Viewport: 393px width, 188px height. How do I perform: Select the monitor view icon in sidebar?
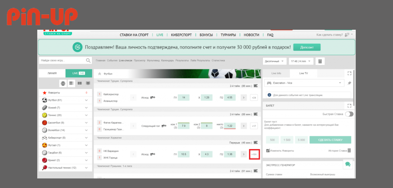[x=88, y=83]
